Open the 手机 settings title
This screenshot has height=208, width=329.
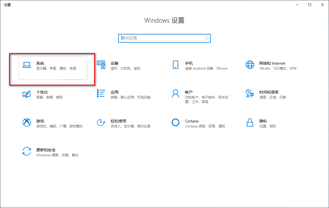pyautogui.click(x=189, y=63)
